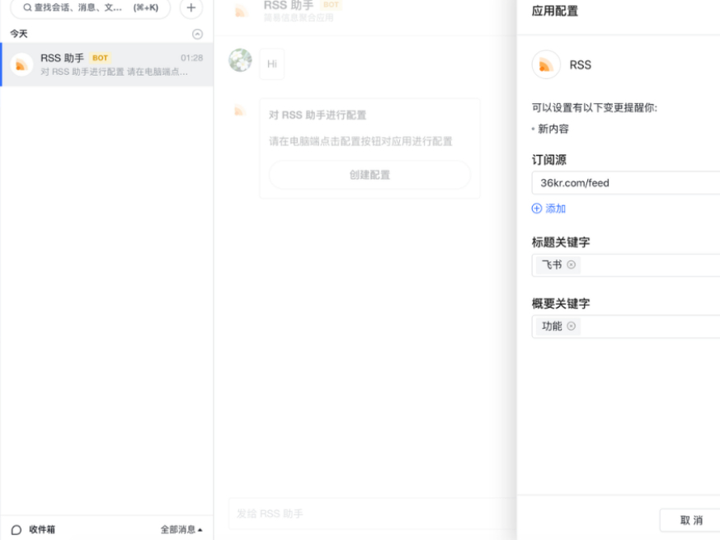Click the chat header RSS avatar icon

(x=241, y=11)
